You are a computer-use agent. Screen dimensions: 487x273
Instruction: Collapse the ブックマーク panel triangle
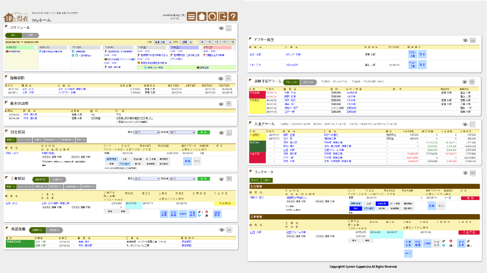click(x=251, y=171)
